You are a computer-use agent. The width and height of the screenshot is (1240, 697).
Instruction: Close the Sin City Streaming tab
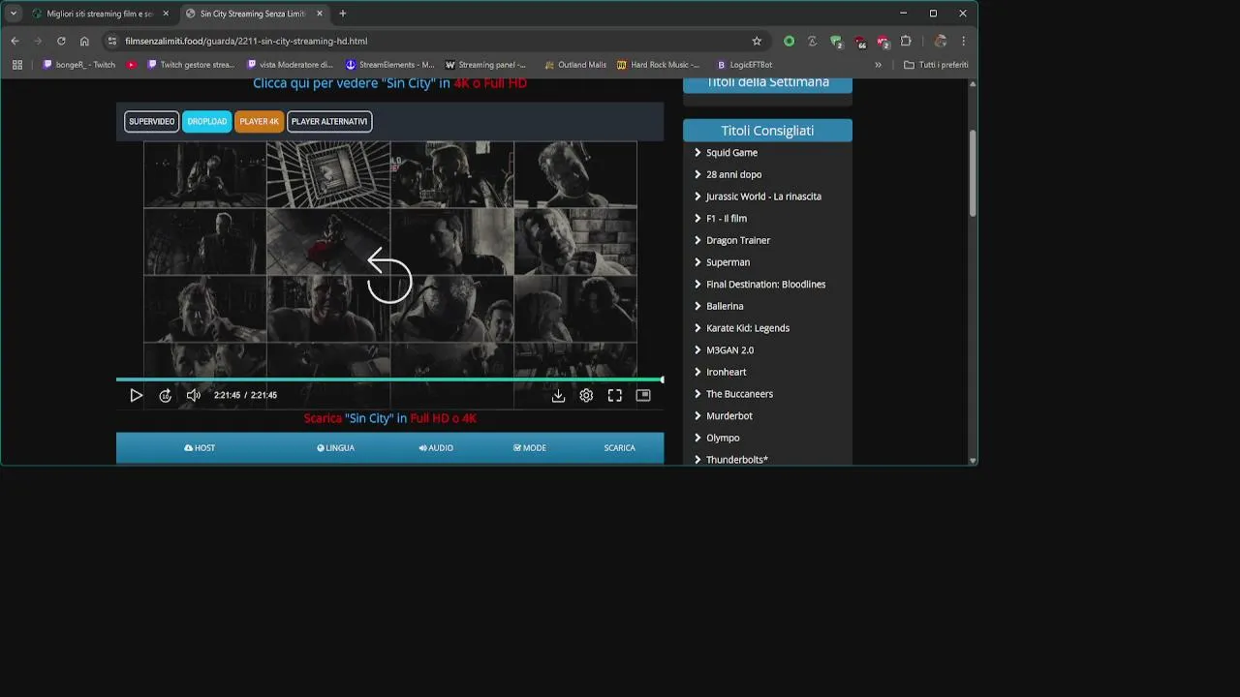tap(318, 14)
